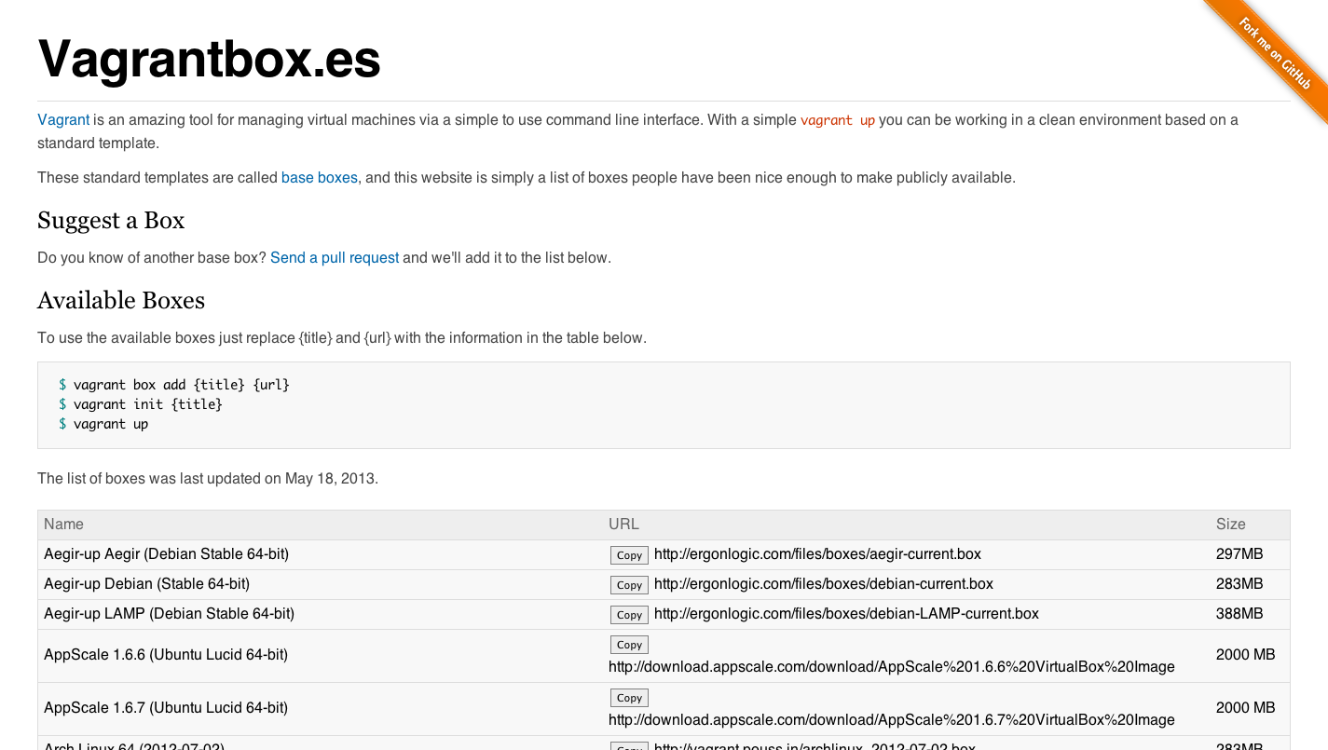Click the 2000 MB size for AppScale 1.6.6

pos(1246,655)
